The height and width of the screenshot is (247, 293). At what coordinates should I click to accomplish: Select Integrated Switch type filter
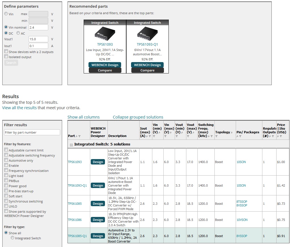(12, 238)
